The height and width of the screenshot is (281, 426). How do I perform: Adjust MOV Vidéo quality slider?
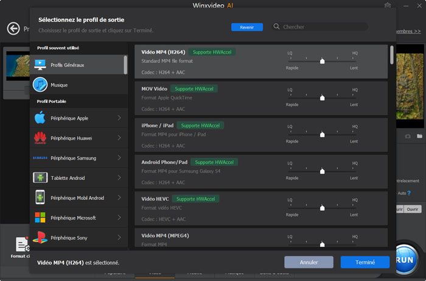(x=322, y=98)
